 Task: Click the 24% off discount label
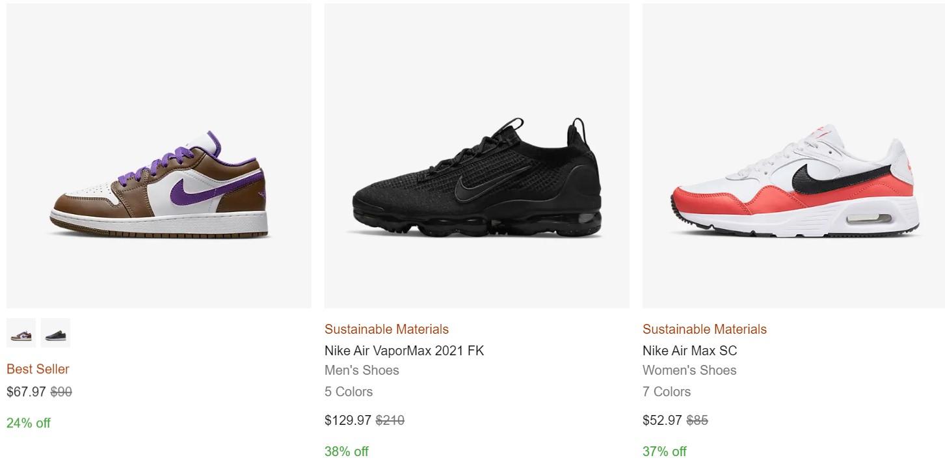point(29,423)
